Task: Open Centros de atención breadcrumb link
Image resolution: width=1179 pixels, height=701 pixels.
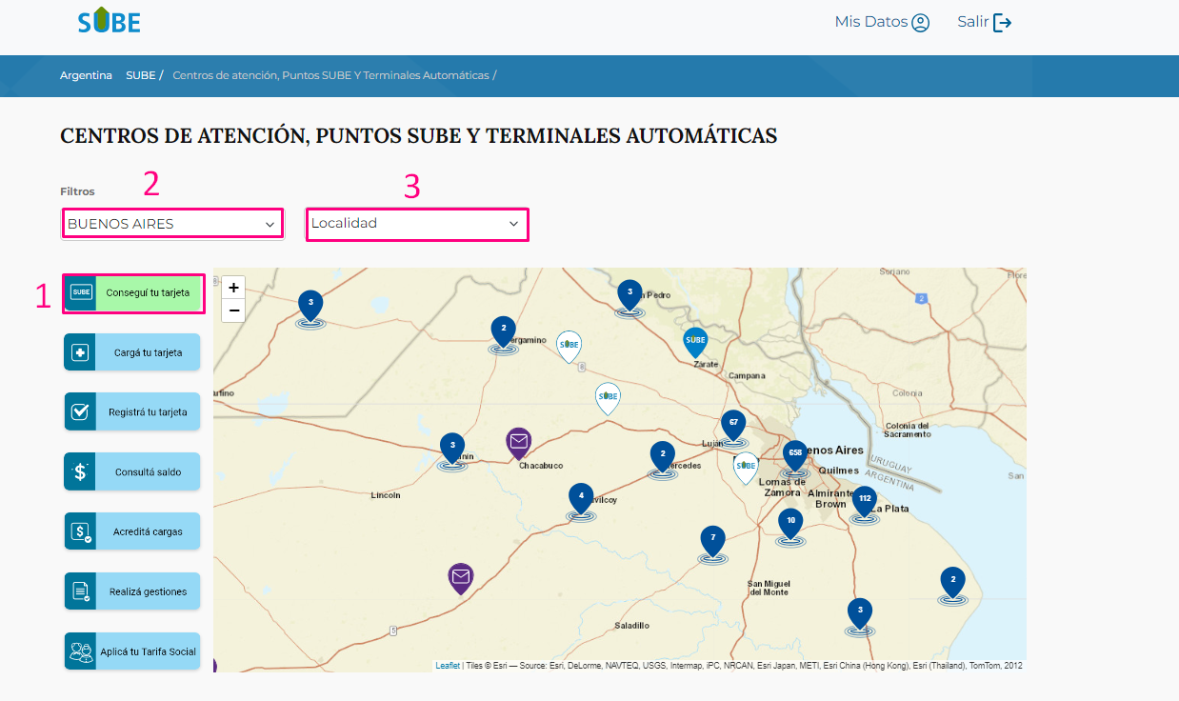Action: tap(330, 75)
